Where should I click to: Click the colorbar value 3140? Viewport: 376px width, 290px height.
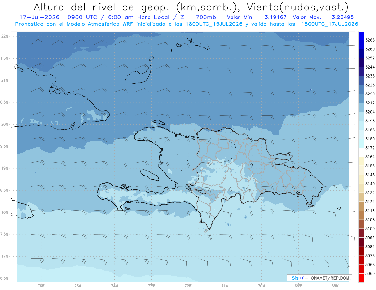370,184
